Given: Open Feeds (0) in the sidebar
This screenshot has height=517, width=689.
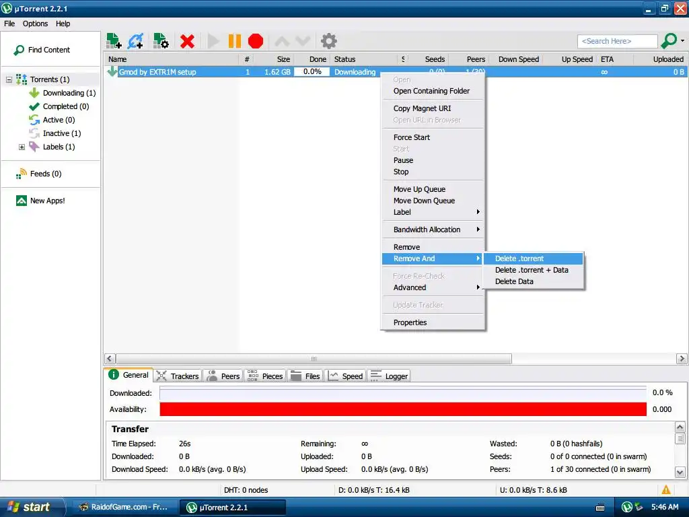Looking at the screenshot, I should [x=46, y=174].
